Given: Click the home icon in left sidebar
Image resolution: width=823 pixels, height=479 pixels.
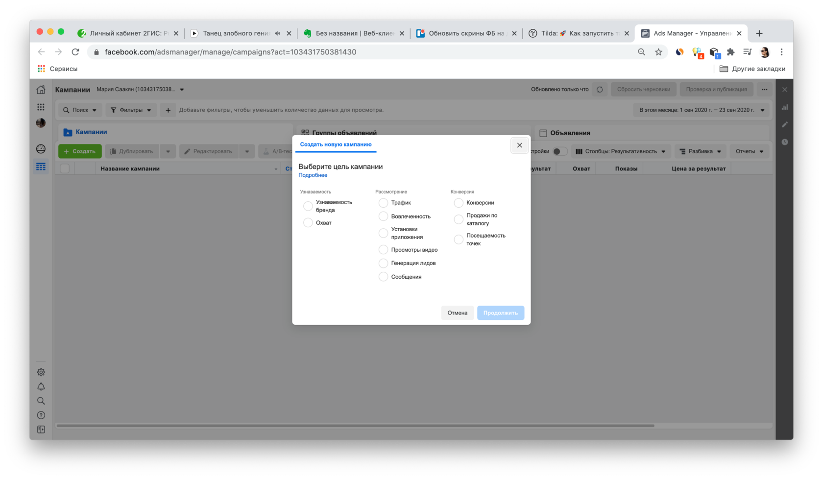Looking at the screenshot, I should 41,90.
